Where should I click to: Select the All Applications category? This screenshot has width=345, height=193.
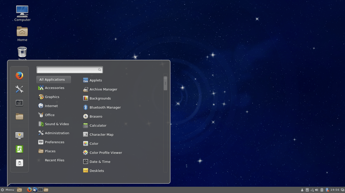(53, 80)
